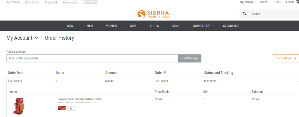Screen dimensions: 299x117
Task: Open the Help dropdown menu
Action: 277,2
